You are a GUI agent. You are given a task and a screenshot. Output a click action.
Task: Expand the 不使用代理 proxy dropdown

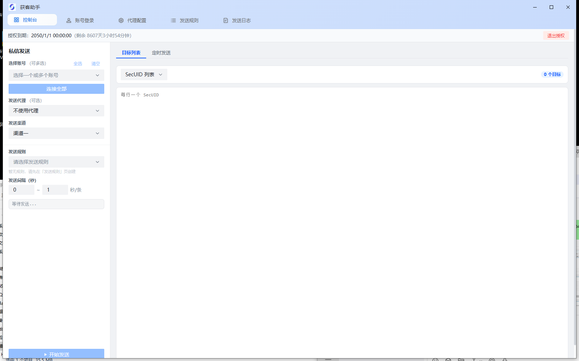[56, 111]
